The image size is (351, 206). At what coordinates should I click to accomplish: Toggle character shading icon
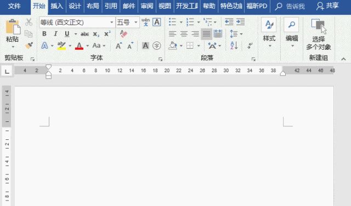coord(145,46)
